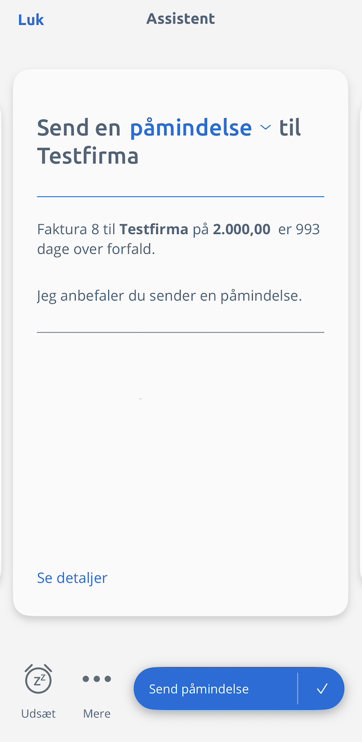Open the Mere three-dots icon

coord(97,679)
